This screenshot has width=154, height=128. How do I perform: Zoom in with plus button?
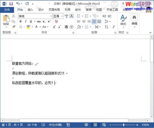[137, 125]
